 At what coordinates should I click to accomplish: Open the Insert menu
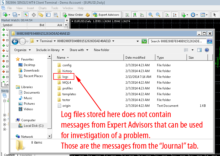(x=30, y=8)
